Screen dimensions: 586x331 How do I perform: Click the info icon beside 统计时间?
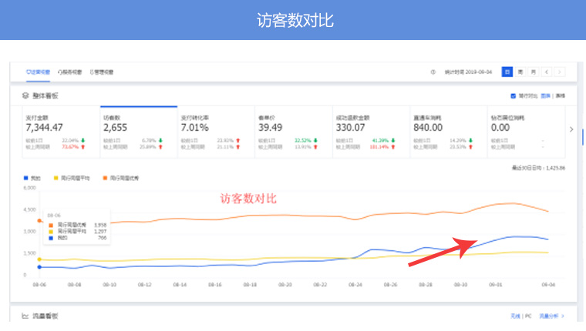(433, 72)
